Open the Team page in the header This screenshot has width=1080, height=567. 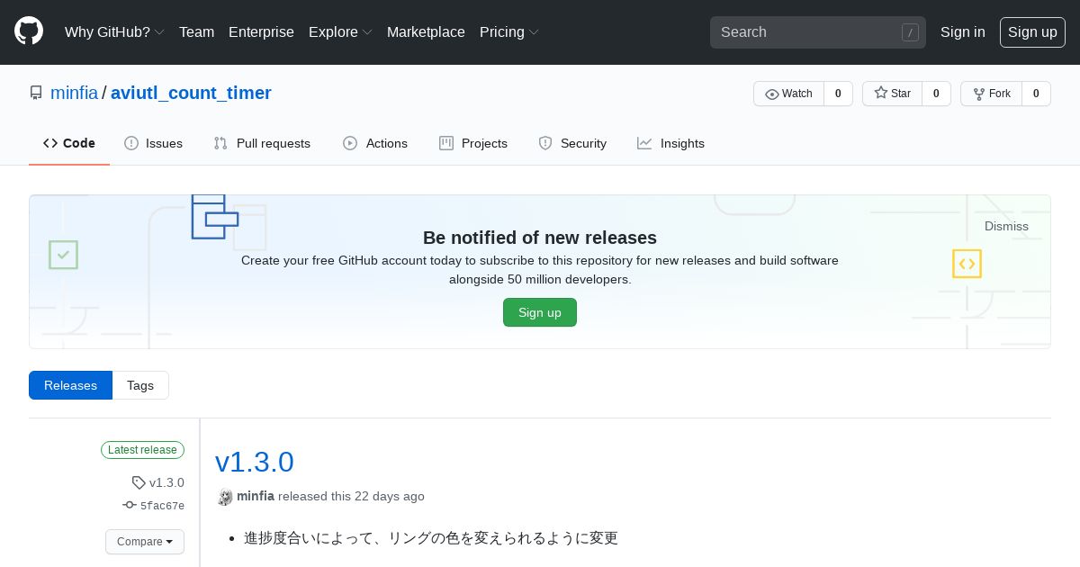(x=196, y=31)
